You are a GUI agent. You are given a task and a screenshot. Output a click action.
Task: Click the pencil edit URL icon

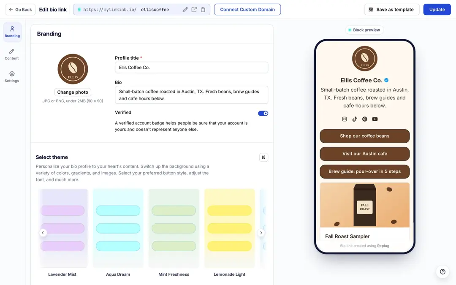coord(185,10)
